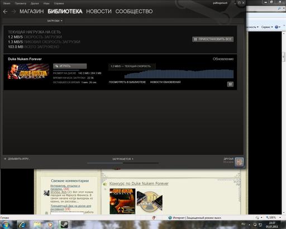The width and height of the screenshot is (286, 229).
Task: Pause the Duke Nukem Forever download
Action: point(230,84)
